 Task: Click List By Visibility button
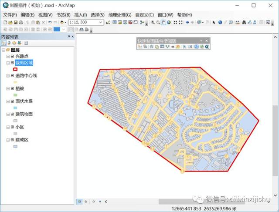[x=14, y=43]
